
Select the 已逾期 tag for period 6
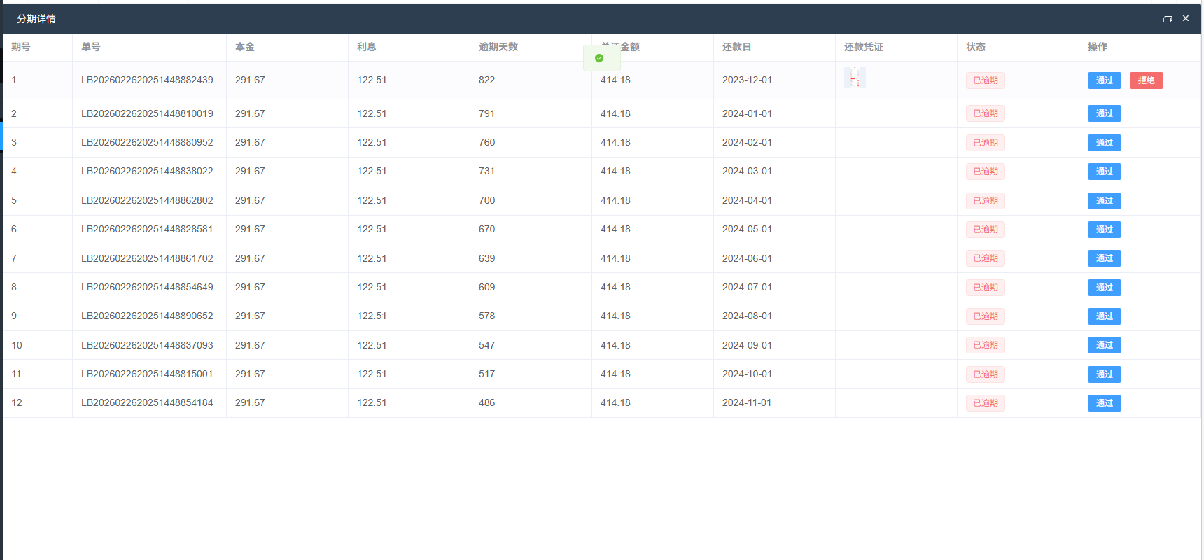point(985,230)
